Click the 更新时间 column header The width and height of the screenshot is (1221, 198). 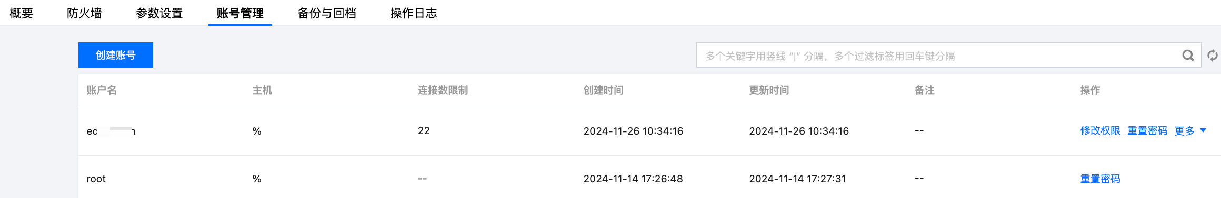769,90
